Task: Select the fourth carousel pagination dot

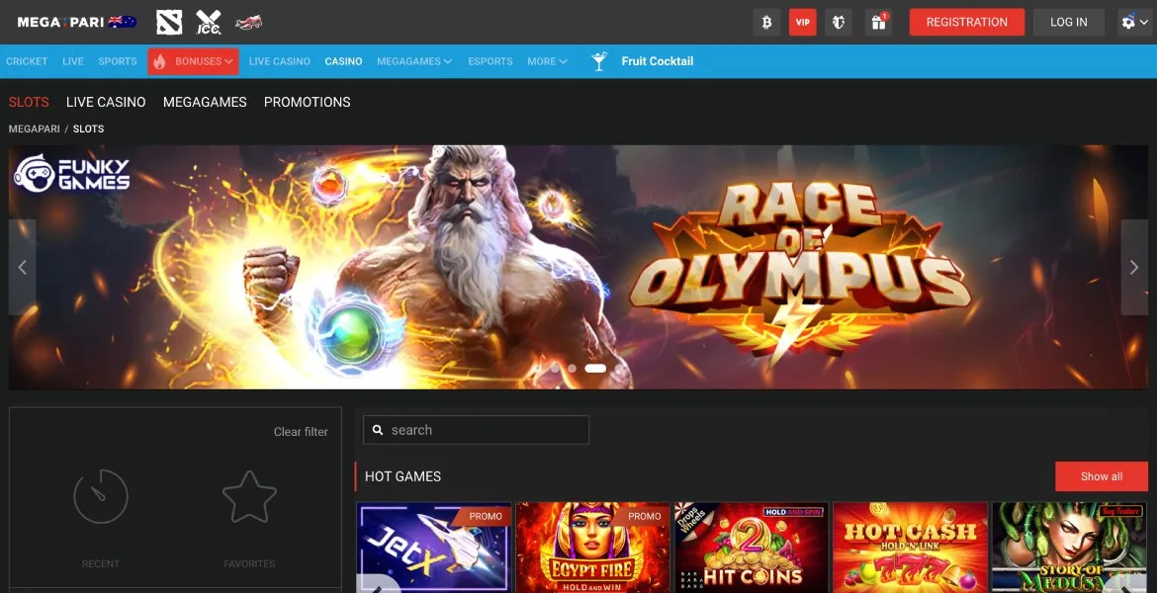Action: (x=619, y=368)
